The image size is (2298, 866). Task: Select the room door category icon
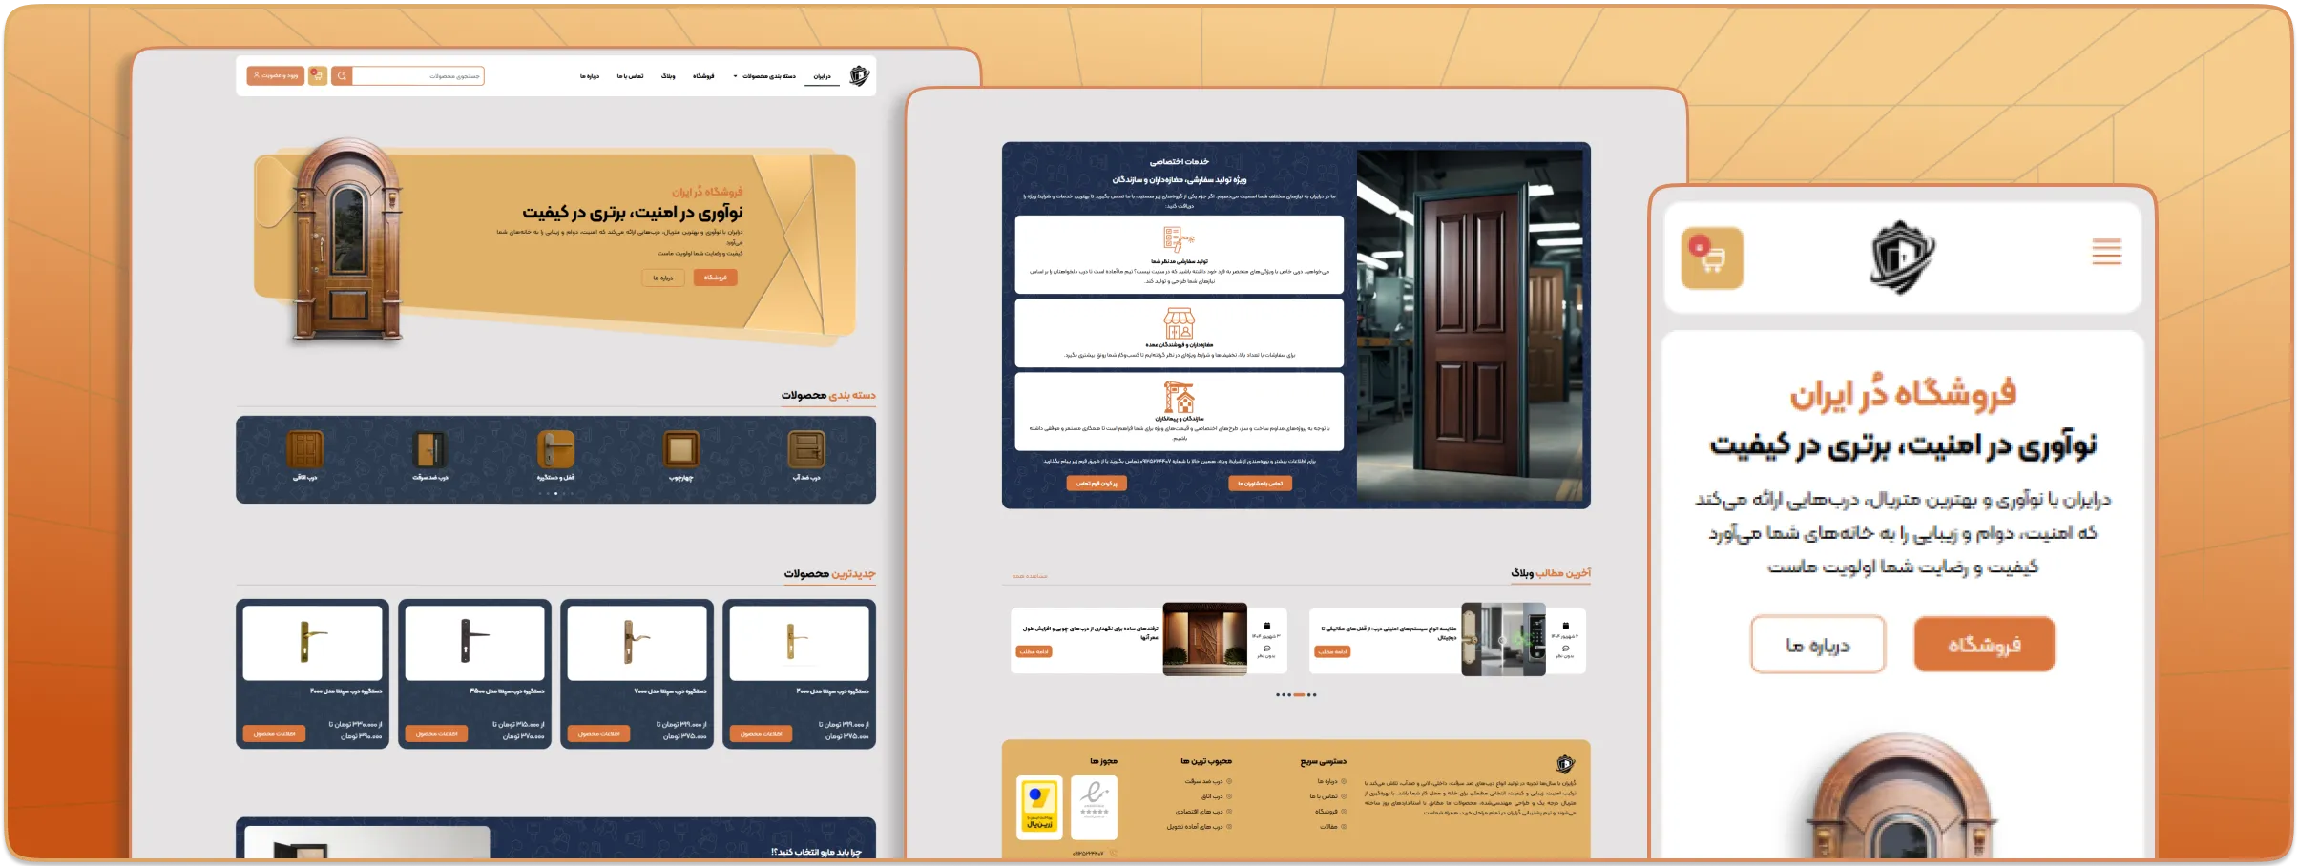tap(304, 451)
